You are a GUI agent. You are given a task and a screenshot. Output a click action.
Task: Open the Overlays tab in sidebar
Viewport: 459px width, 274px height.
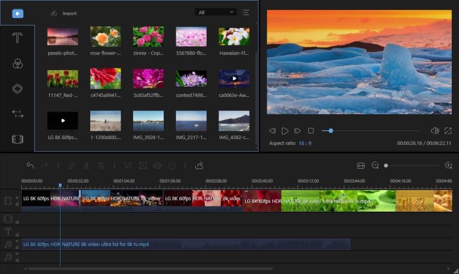pos(18,89)
